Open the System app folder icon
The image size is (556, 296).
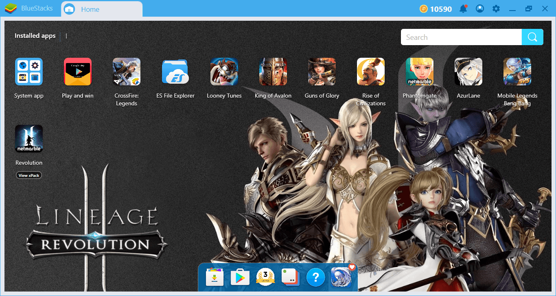click(29, 72)
